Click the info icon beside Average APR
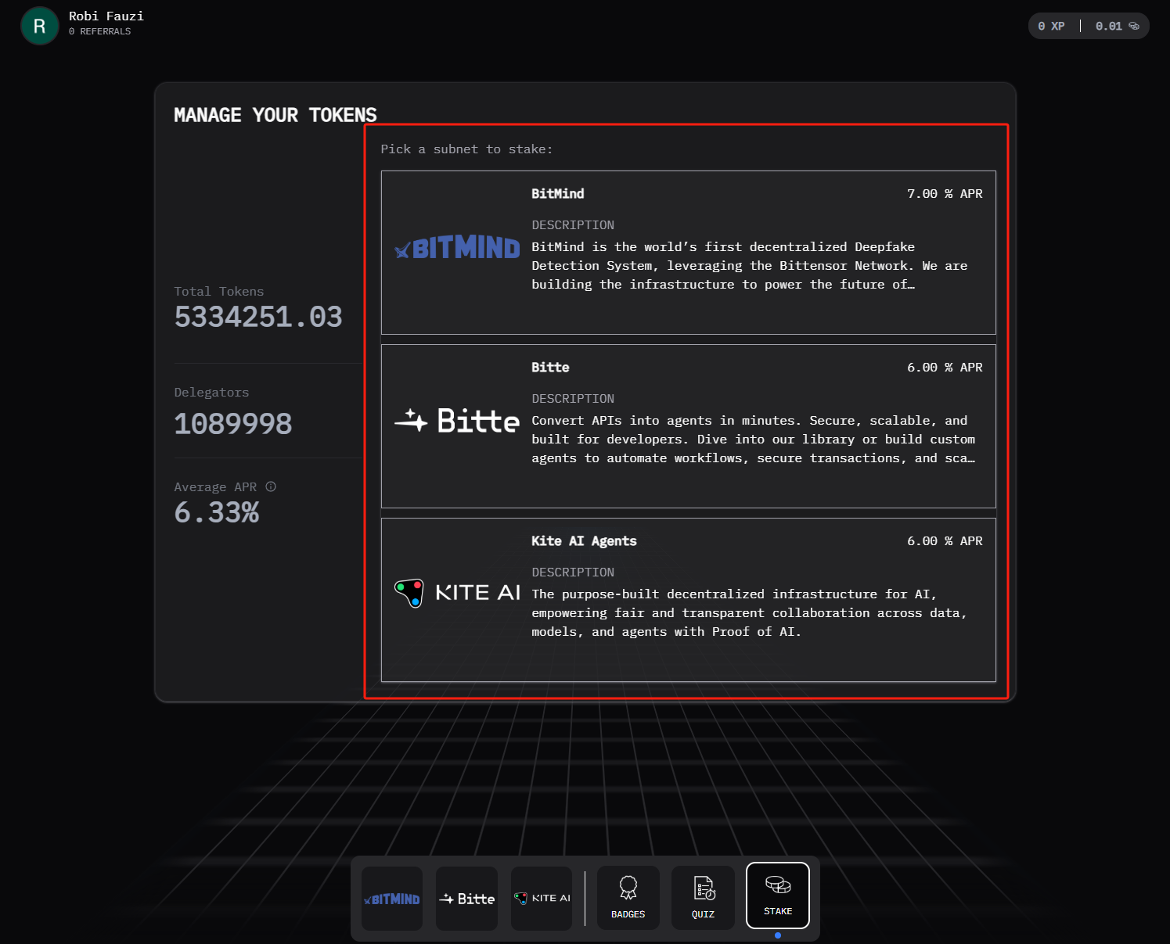 coord(271,486)
